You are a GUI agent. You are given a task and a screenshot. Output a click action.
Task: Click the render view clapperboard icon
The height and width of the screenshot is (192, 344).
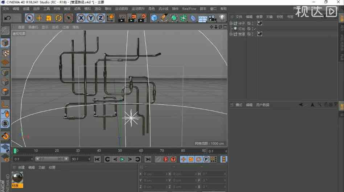pos(122,18)
